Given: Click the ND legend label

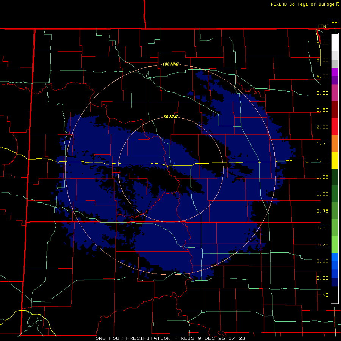Looking at the screenshot, I should click(x=325, y=295).
